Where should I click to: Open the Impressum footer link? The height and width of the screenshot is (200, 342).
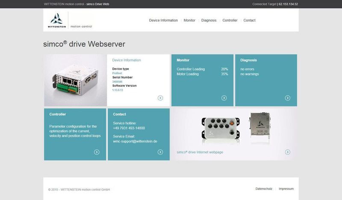(x=286, y=189)
